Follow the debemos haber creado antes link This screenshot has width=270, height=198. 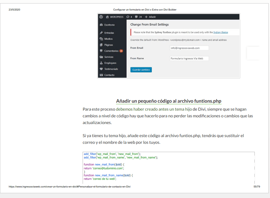point(154,109)
